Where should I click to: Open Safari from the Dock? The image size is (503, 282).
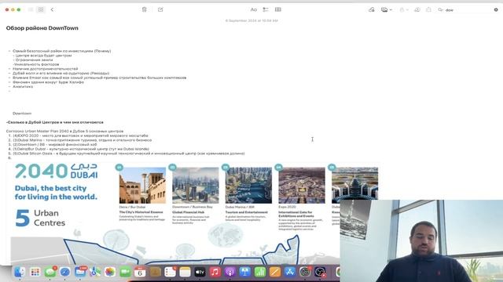tap(64, 272)
